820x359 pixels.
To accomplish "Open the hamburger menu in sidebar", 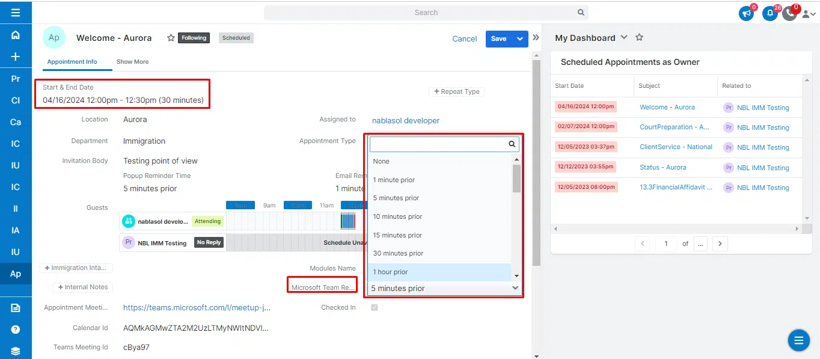I will point(16,13).
